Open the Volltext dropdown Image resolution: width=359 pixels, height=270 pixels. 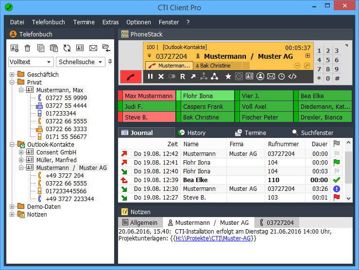31,62
